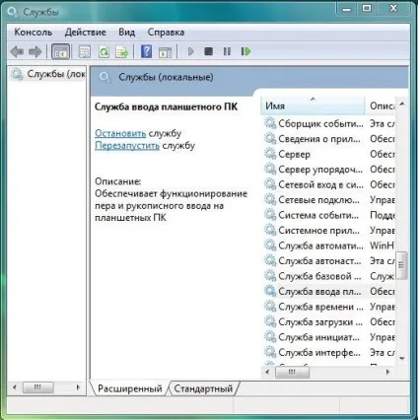Viewport: 418px width, 420px height.
Task: Select the Служба загрузки ... service row
Action: (328, 322)
